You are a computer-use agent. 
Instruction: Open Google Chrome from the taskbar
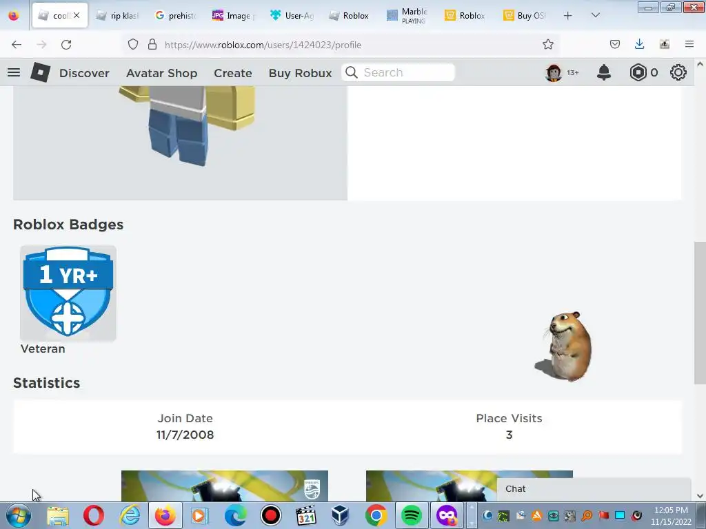point(376,515)
